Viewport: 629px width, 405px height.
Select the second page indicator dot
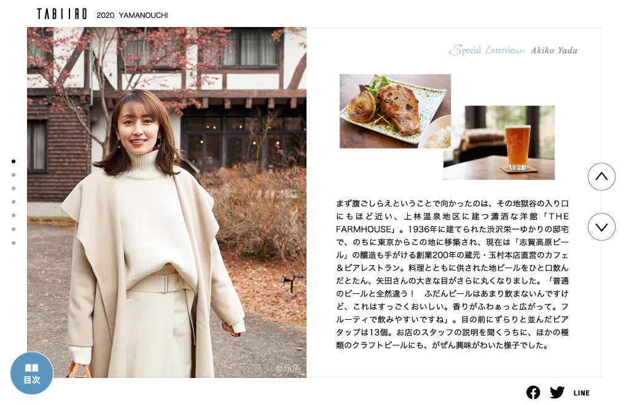[14, 175]
